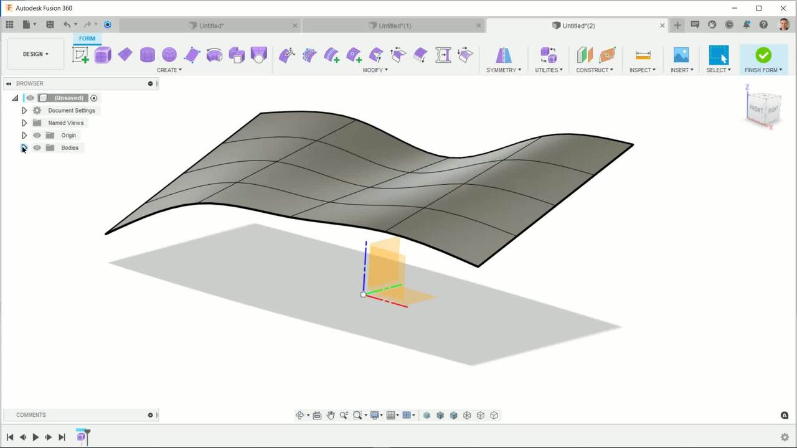Screen dimensions: 797x448
Task: Click the Mirror symmetry icon
Action: click(503, 55)
